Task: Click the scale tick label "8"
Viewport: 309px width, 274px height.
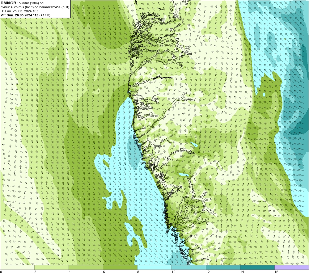Action: click(138, 272)
